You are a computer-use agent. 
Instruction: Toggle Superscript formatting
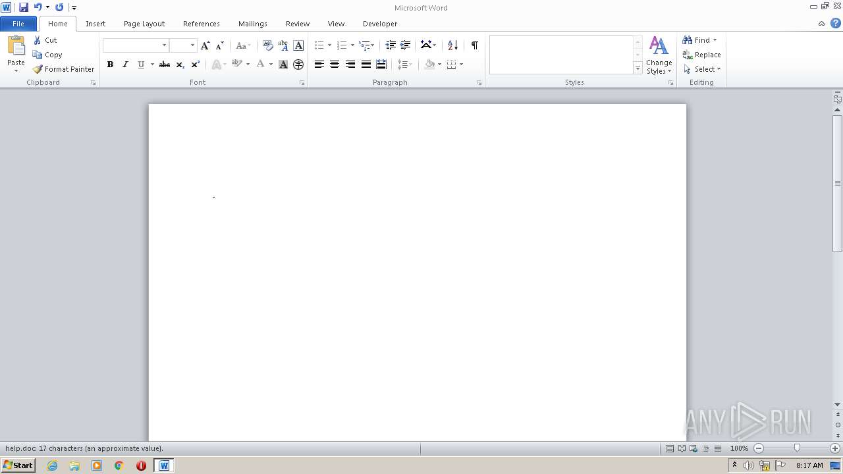[x=196, y=65]
